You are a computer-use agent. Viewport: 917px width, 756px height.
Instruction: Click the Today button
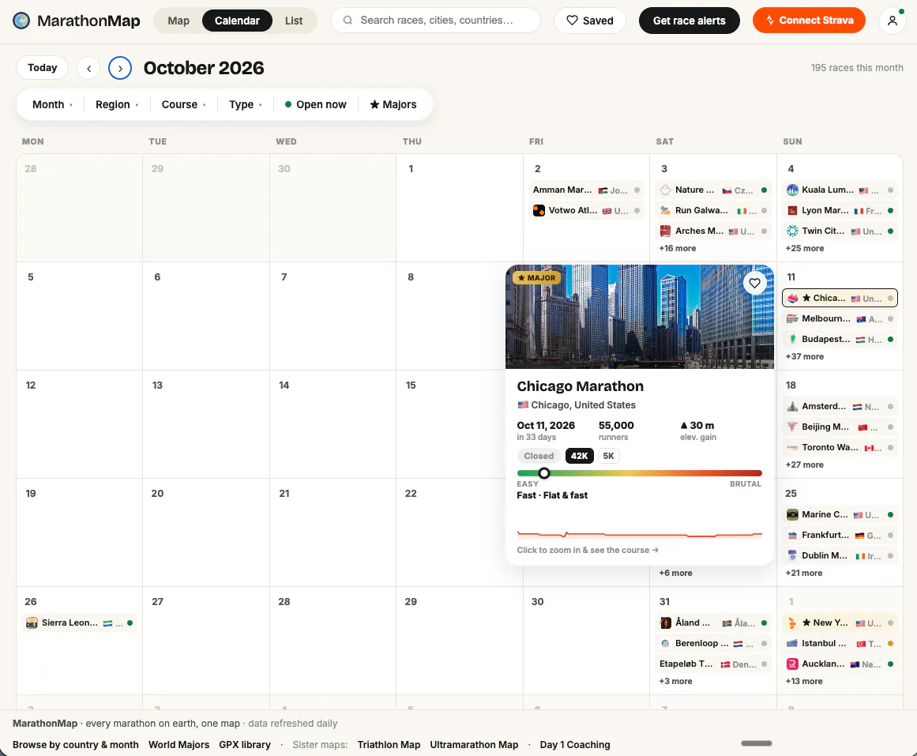(42, 68)
